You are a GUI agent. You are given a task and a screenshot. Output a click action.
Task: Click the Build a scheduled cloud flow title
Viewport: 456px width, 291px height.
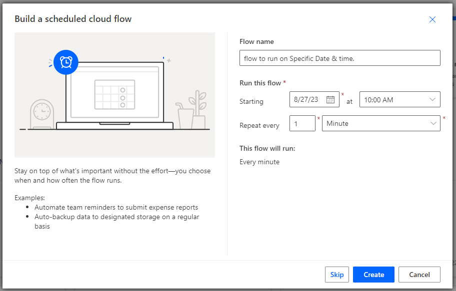(x=72, y=19)
